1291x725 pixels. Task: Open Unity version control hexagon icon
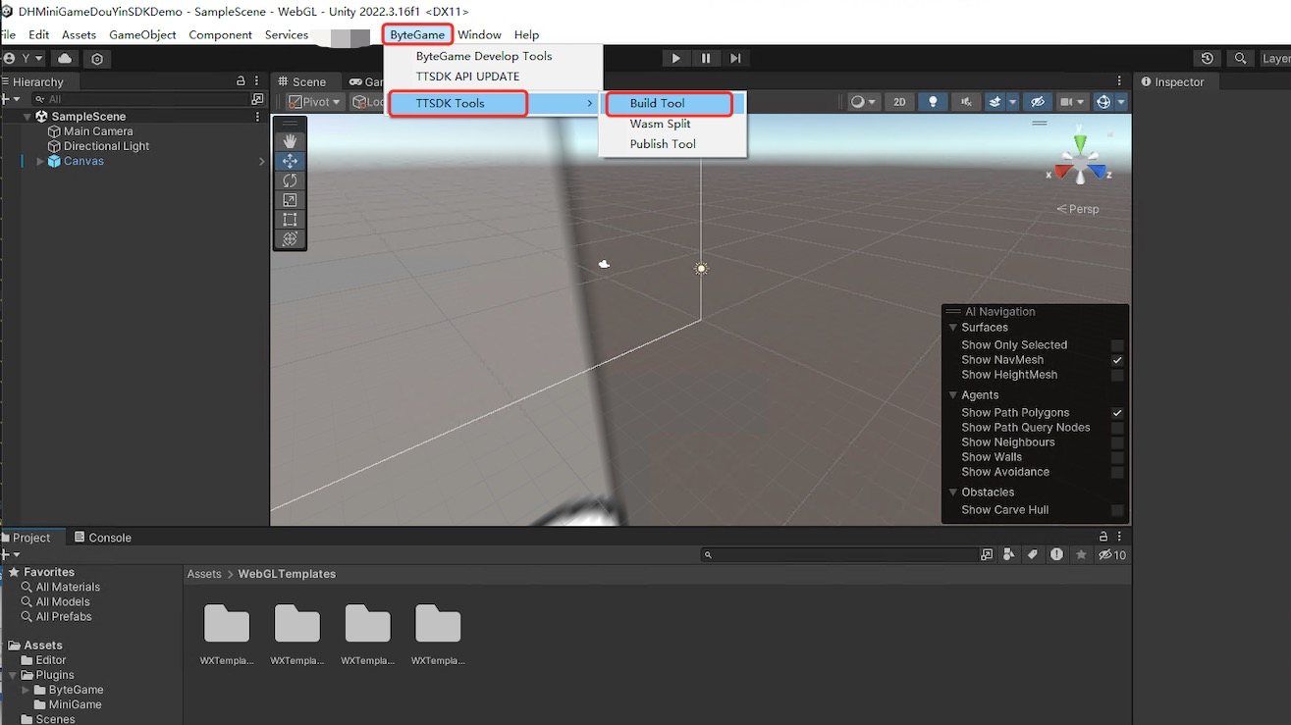tap(97, 59)
